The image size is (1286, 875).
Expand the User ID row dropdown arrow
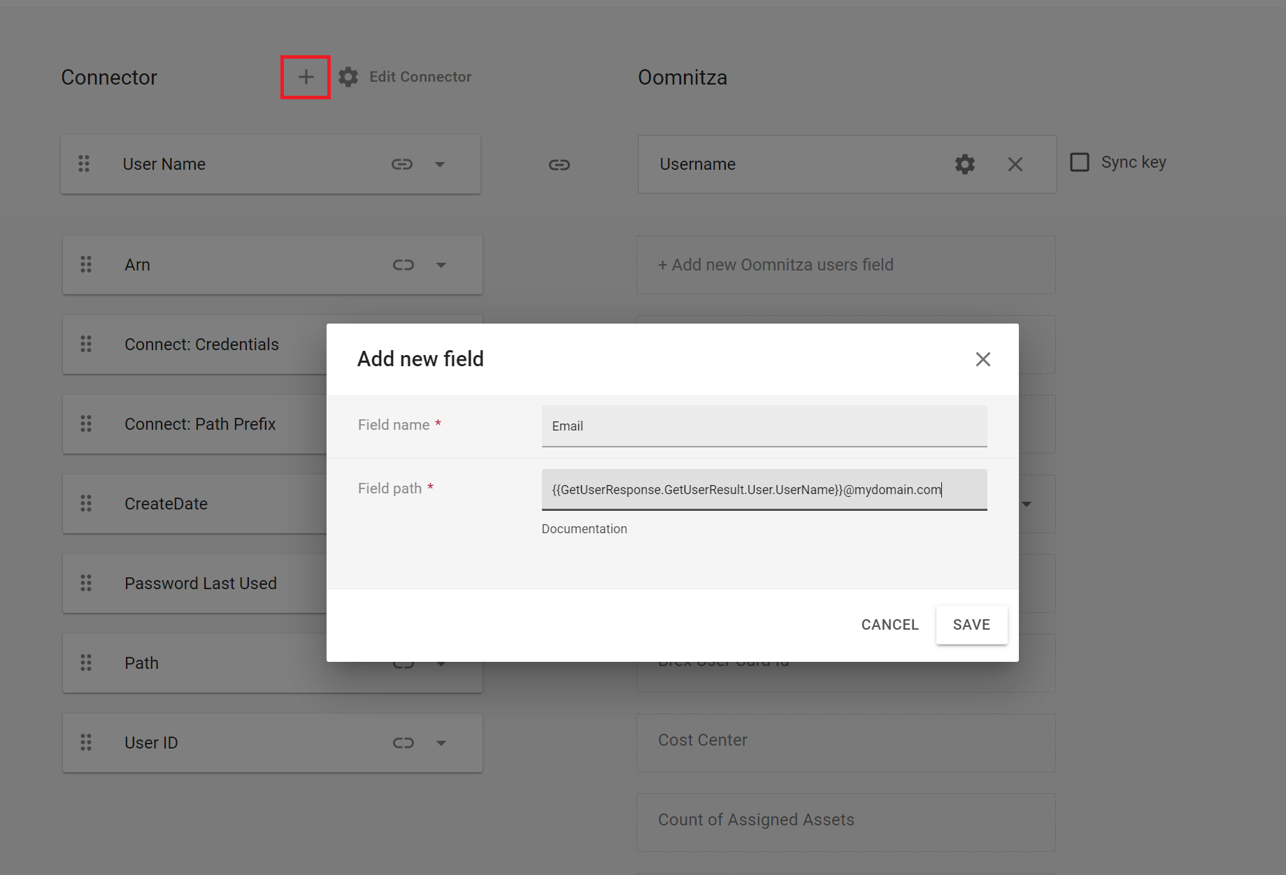click(x=441, y=743)
